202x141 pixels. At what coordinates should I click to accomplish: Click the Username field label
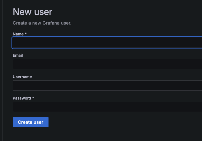(22, 77)
